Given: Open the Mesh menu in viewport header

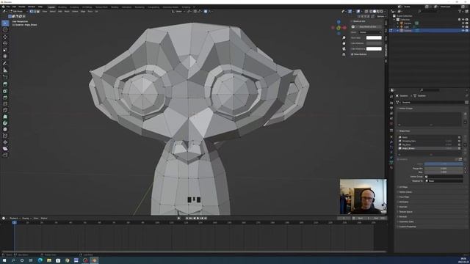Looking at the screenshot, I should pos(67,12).
